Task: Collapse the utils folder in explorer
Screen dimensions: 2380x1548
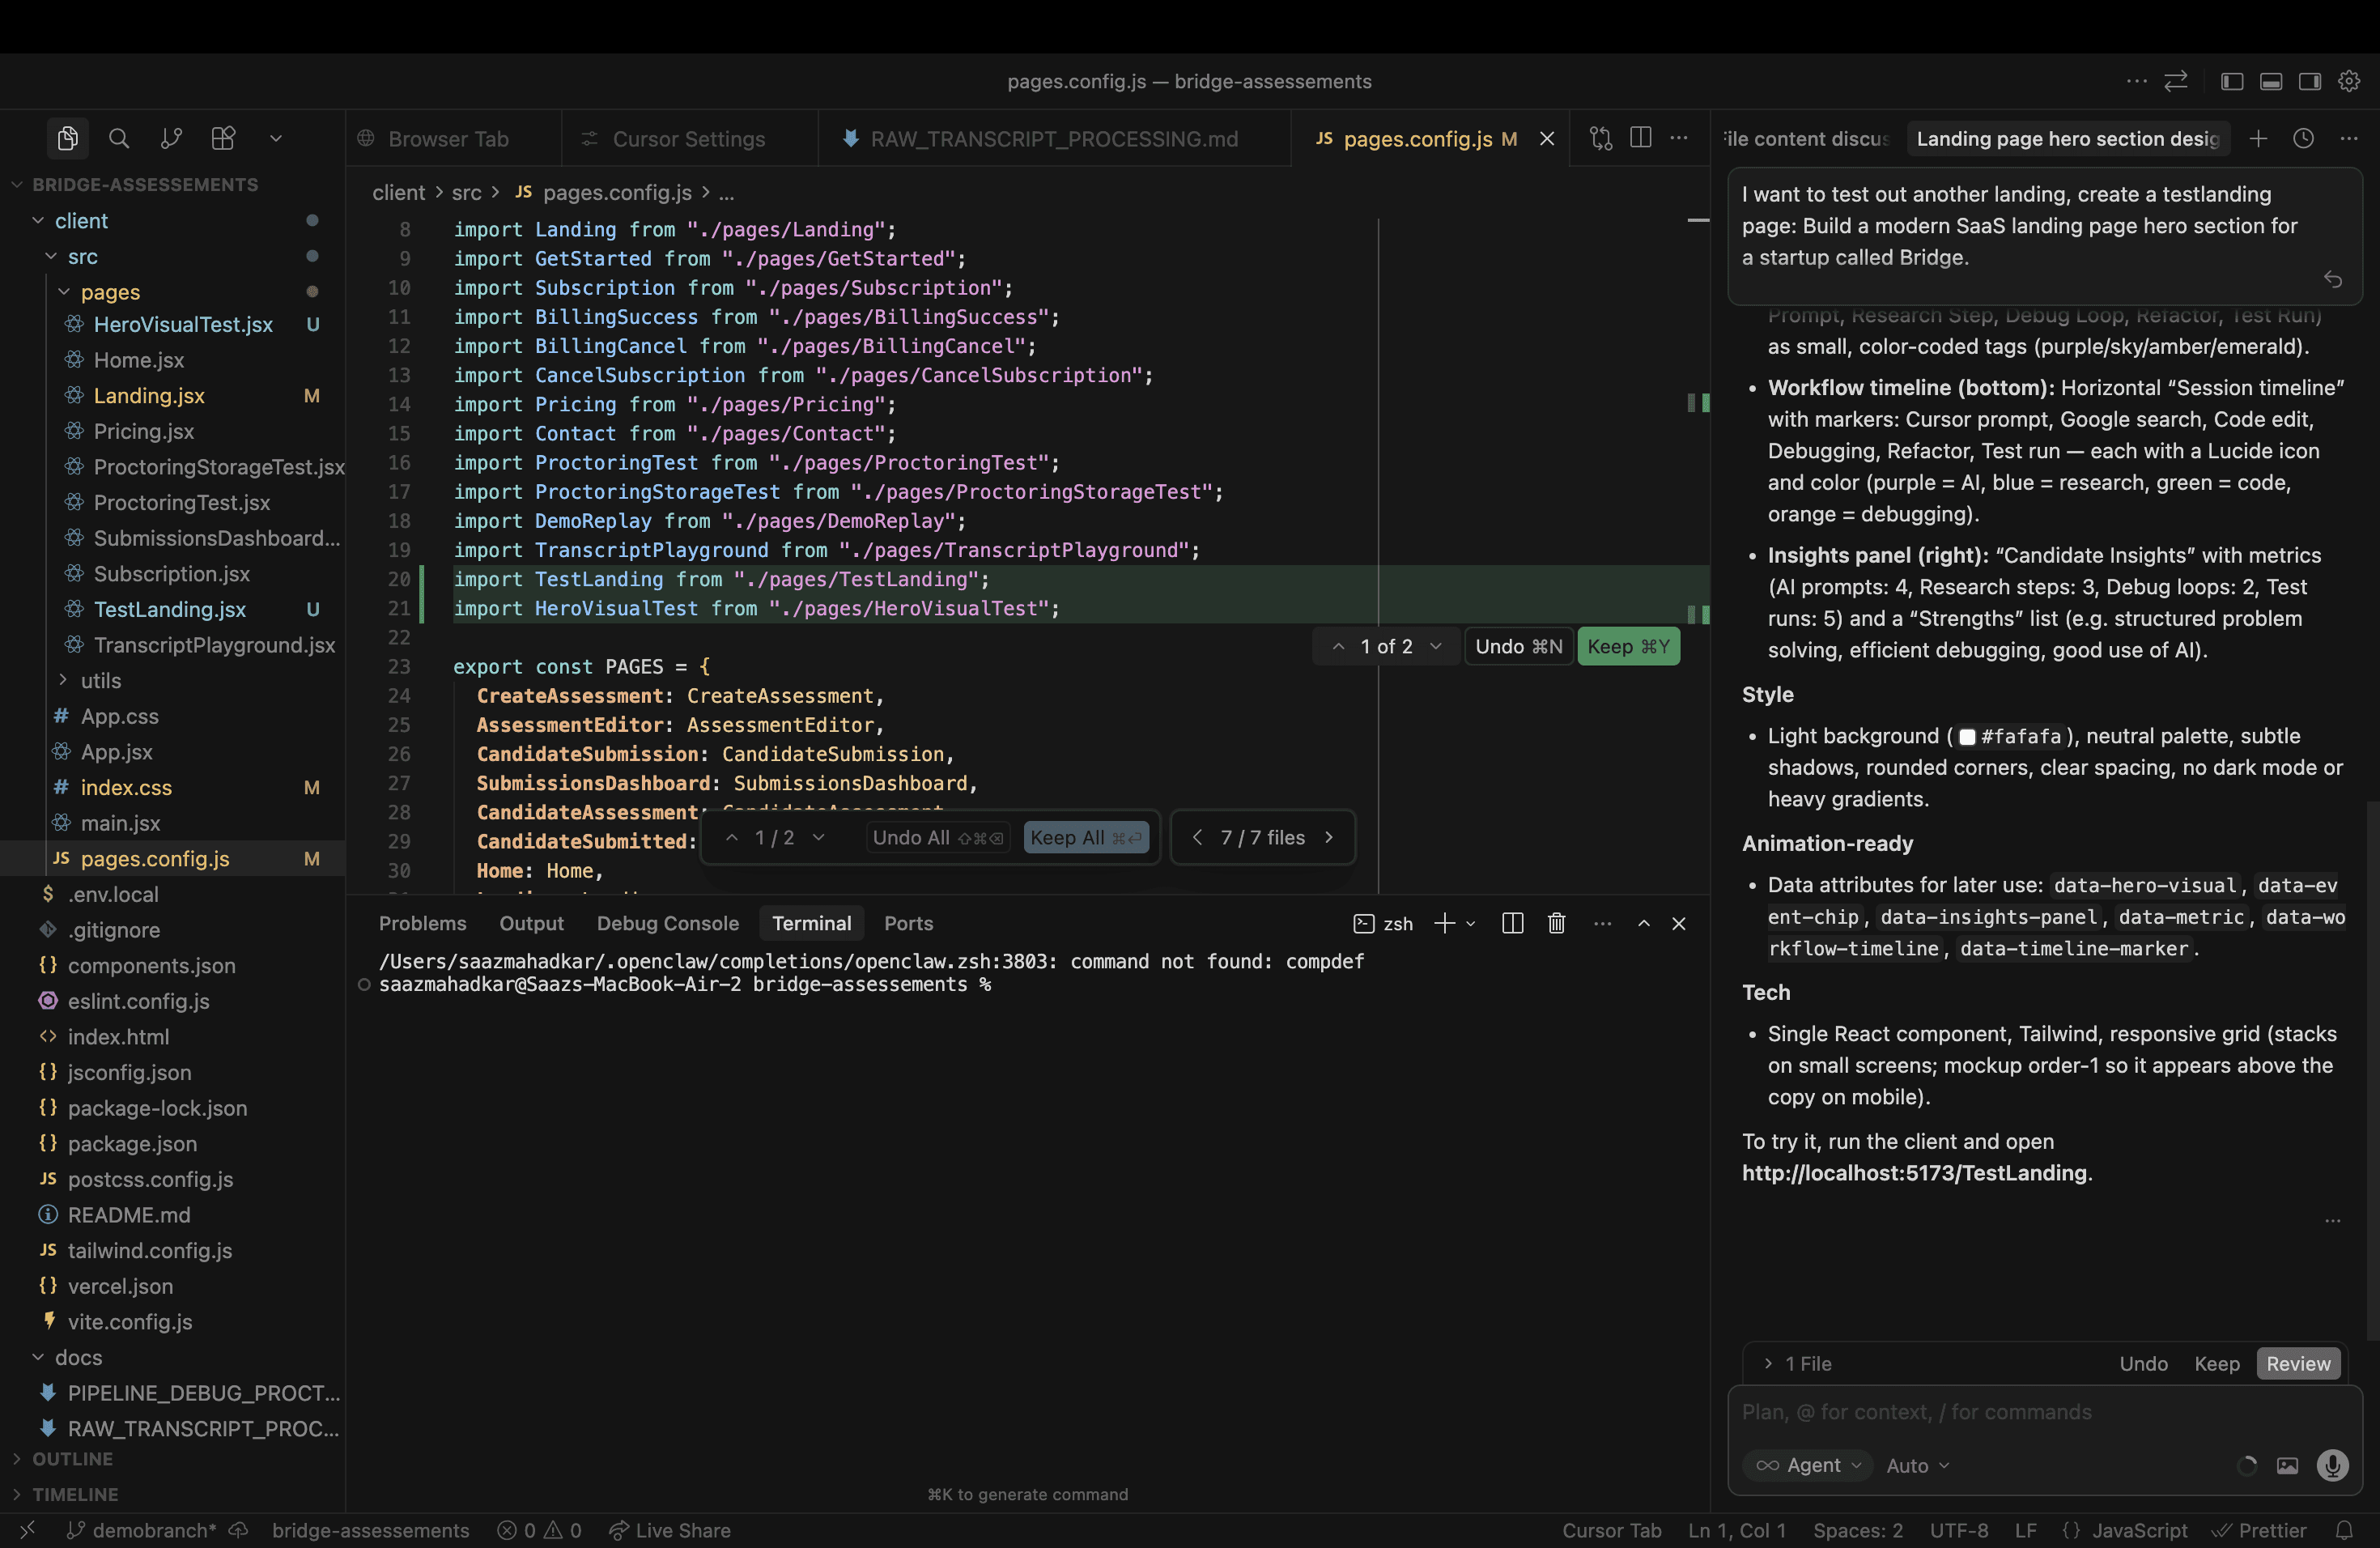Action: click(x=100, y=680)
